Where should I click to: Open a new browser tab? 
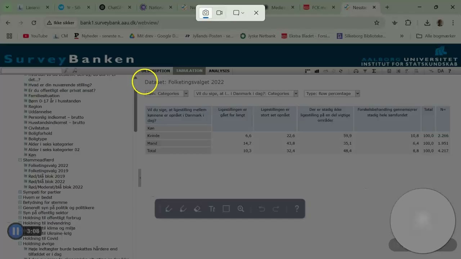pos(387,7)
